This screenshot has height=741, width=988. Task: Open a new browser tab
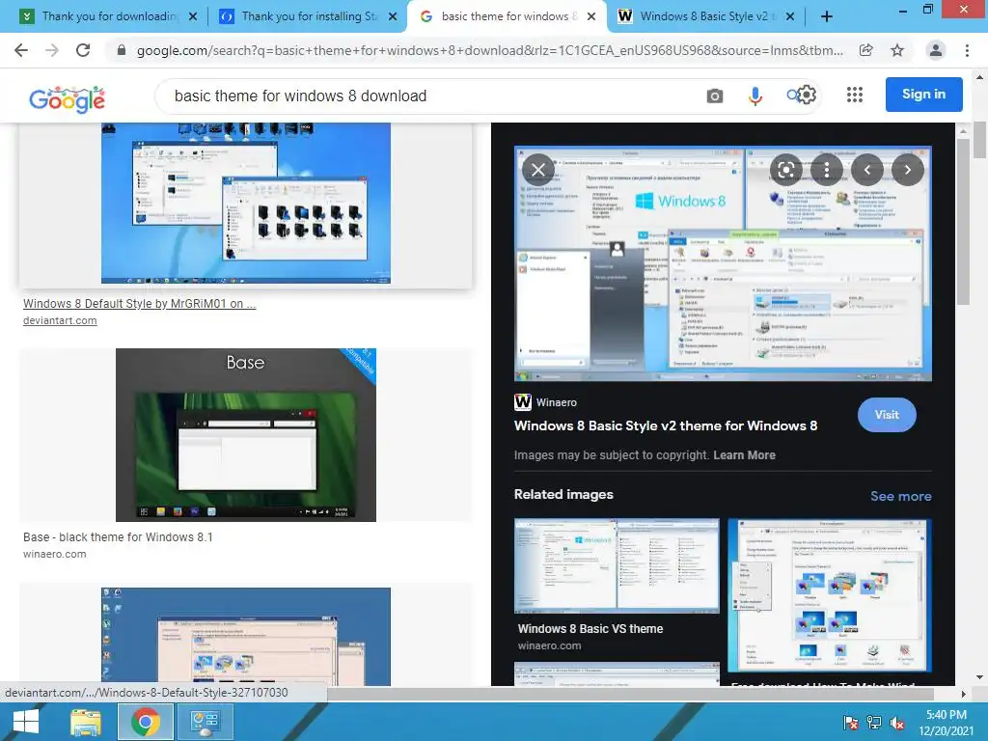[x=827, y=16]
